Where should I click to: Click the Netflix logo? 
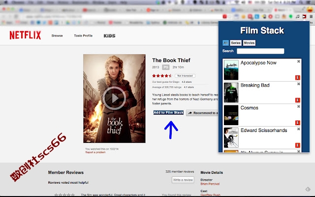(25, 35)
